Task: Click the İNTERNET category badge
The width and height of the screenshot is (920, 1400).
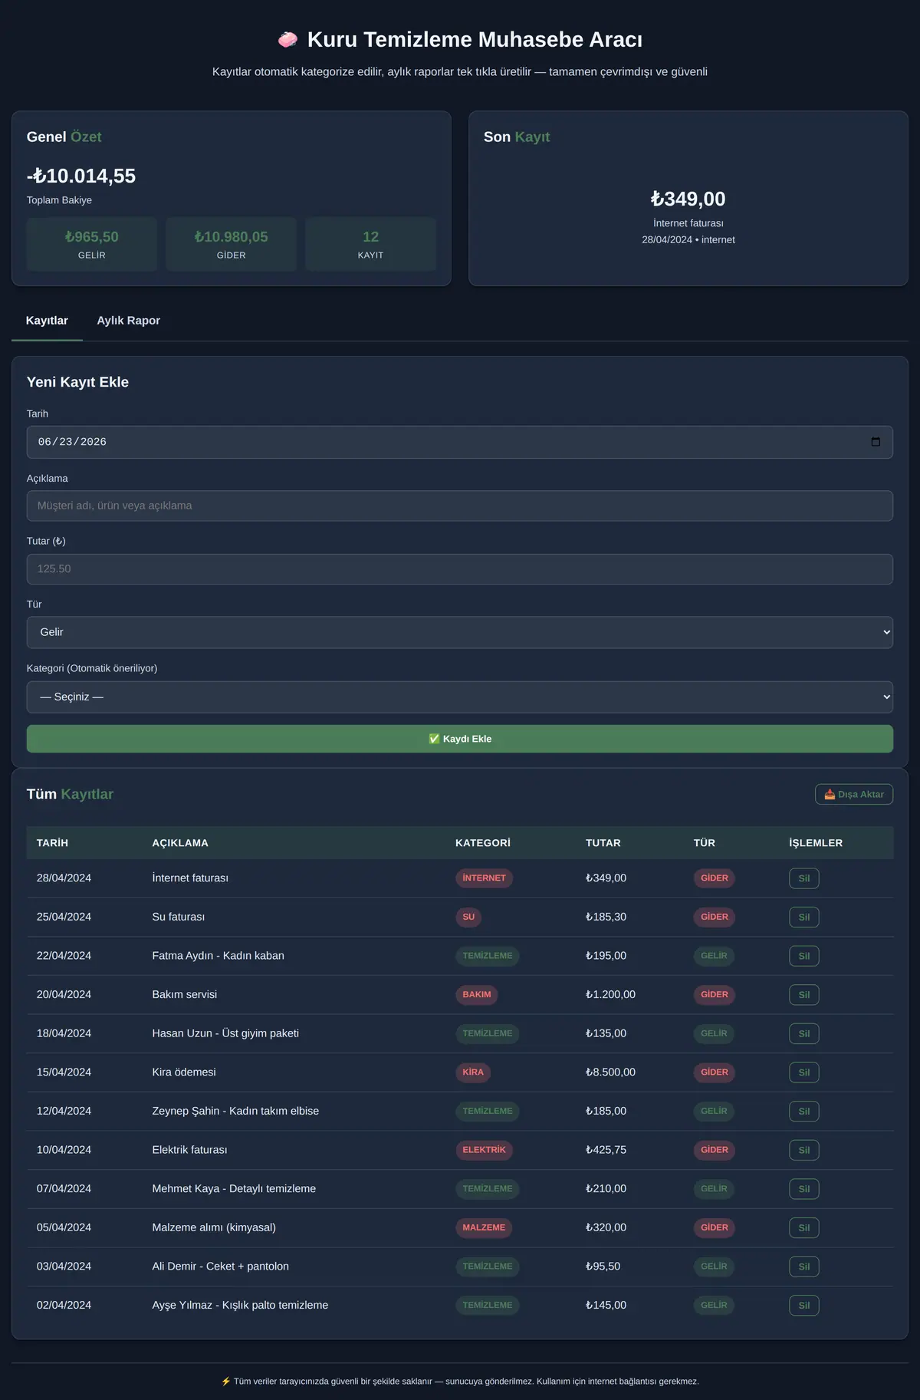Action: (484, 878)
